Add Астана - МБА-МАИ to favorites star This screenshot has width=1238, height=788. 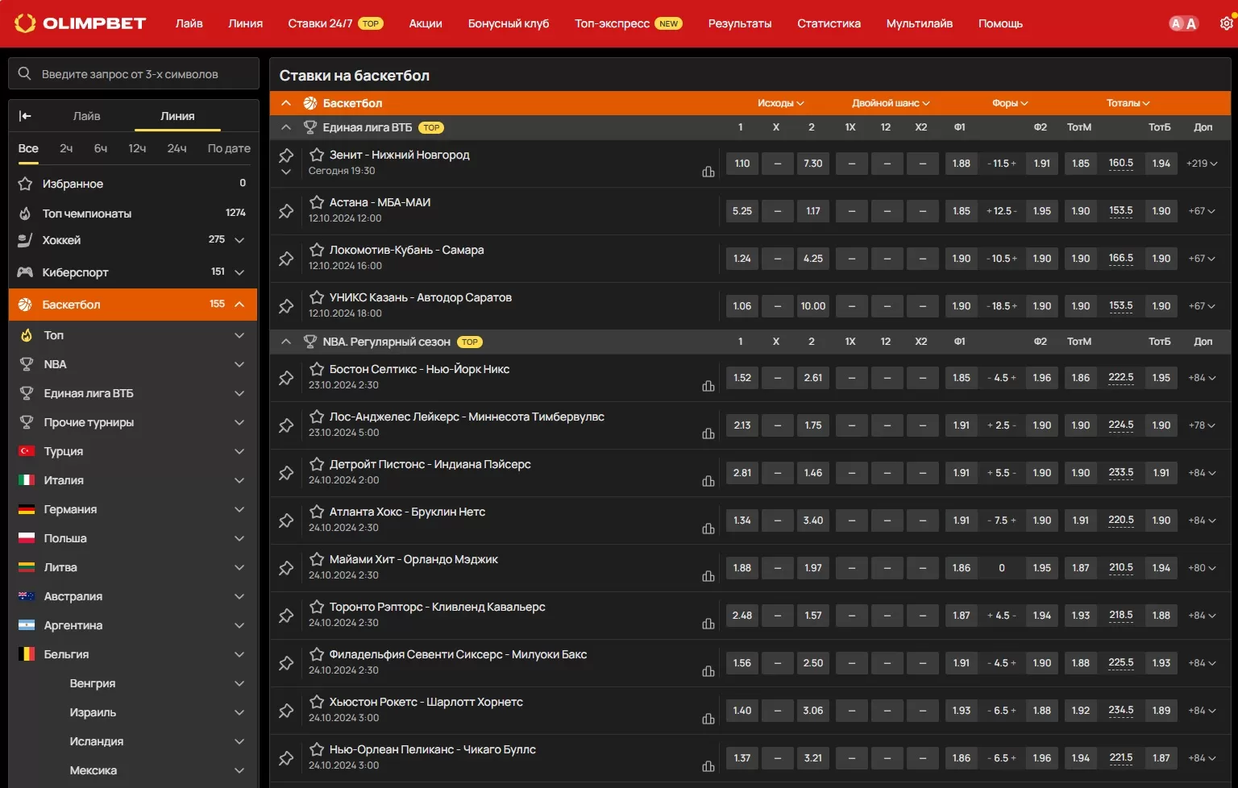317,202
